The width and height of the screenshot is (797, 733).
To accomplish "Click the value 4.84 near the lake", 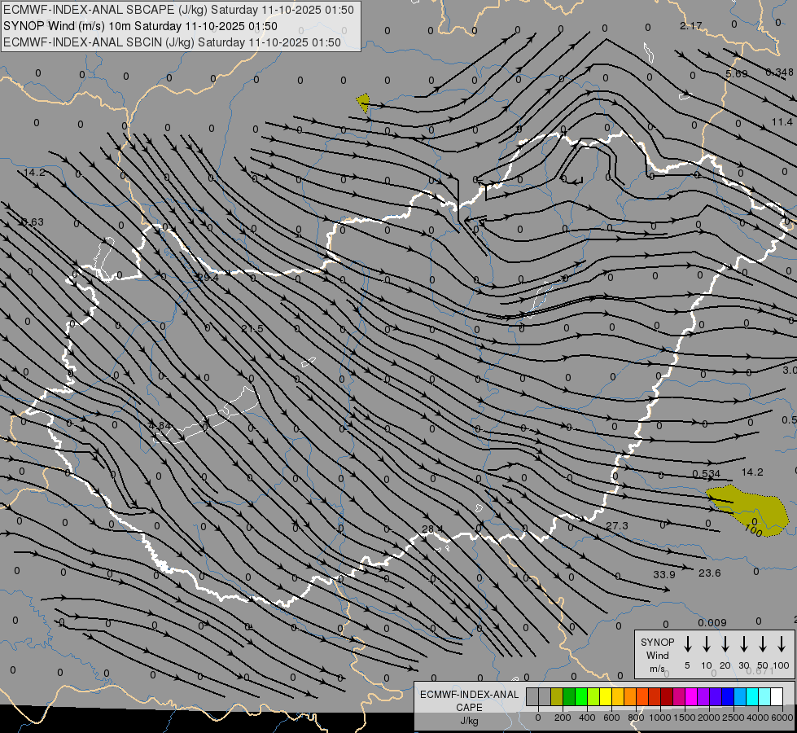I will (160, 425).
